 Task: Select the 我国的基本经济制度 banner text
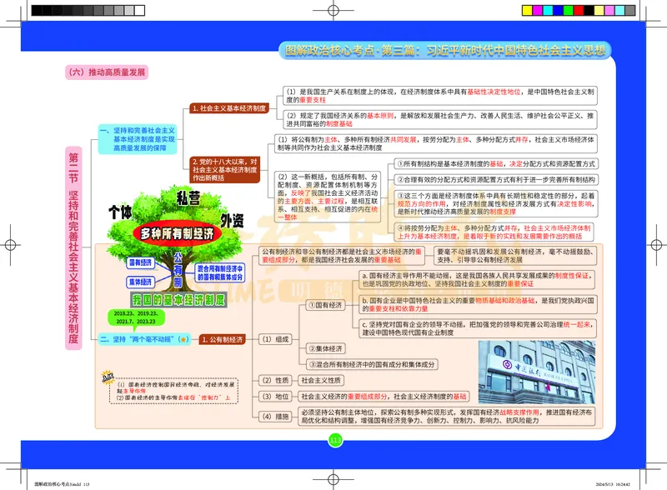[178, 298]
